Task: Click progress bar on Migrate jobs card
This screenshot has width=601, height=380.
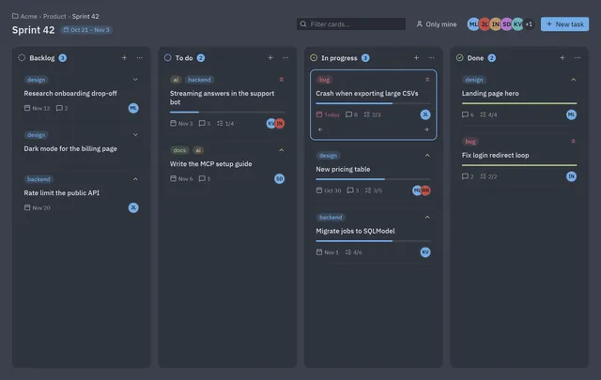Action: [374, 241]
